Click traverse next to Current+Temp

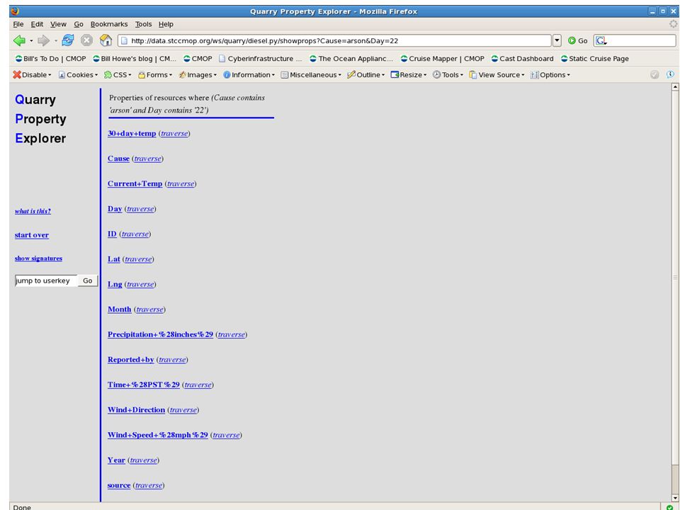(x=181, y=184)
